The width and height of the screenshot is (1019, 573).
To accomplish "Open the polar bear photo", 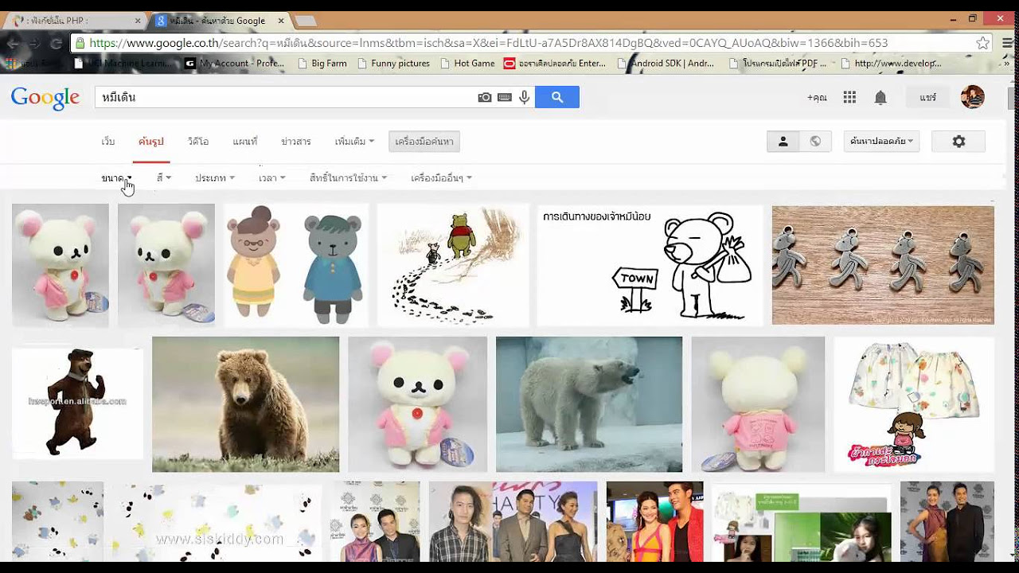I will (589, 404).
